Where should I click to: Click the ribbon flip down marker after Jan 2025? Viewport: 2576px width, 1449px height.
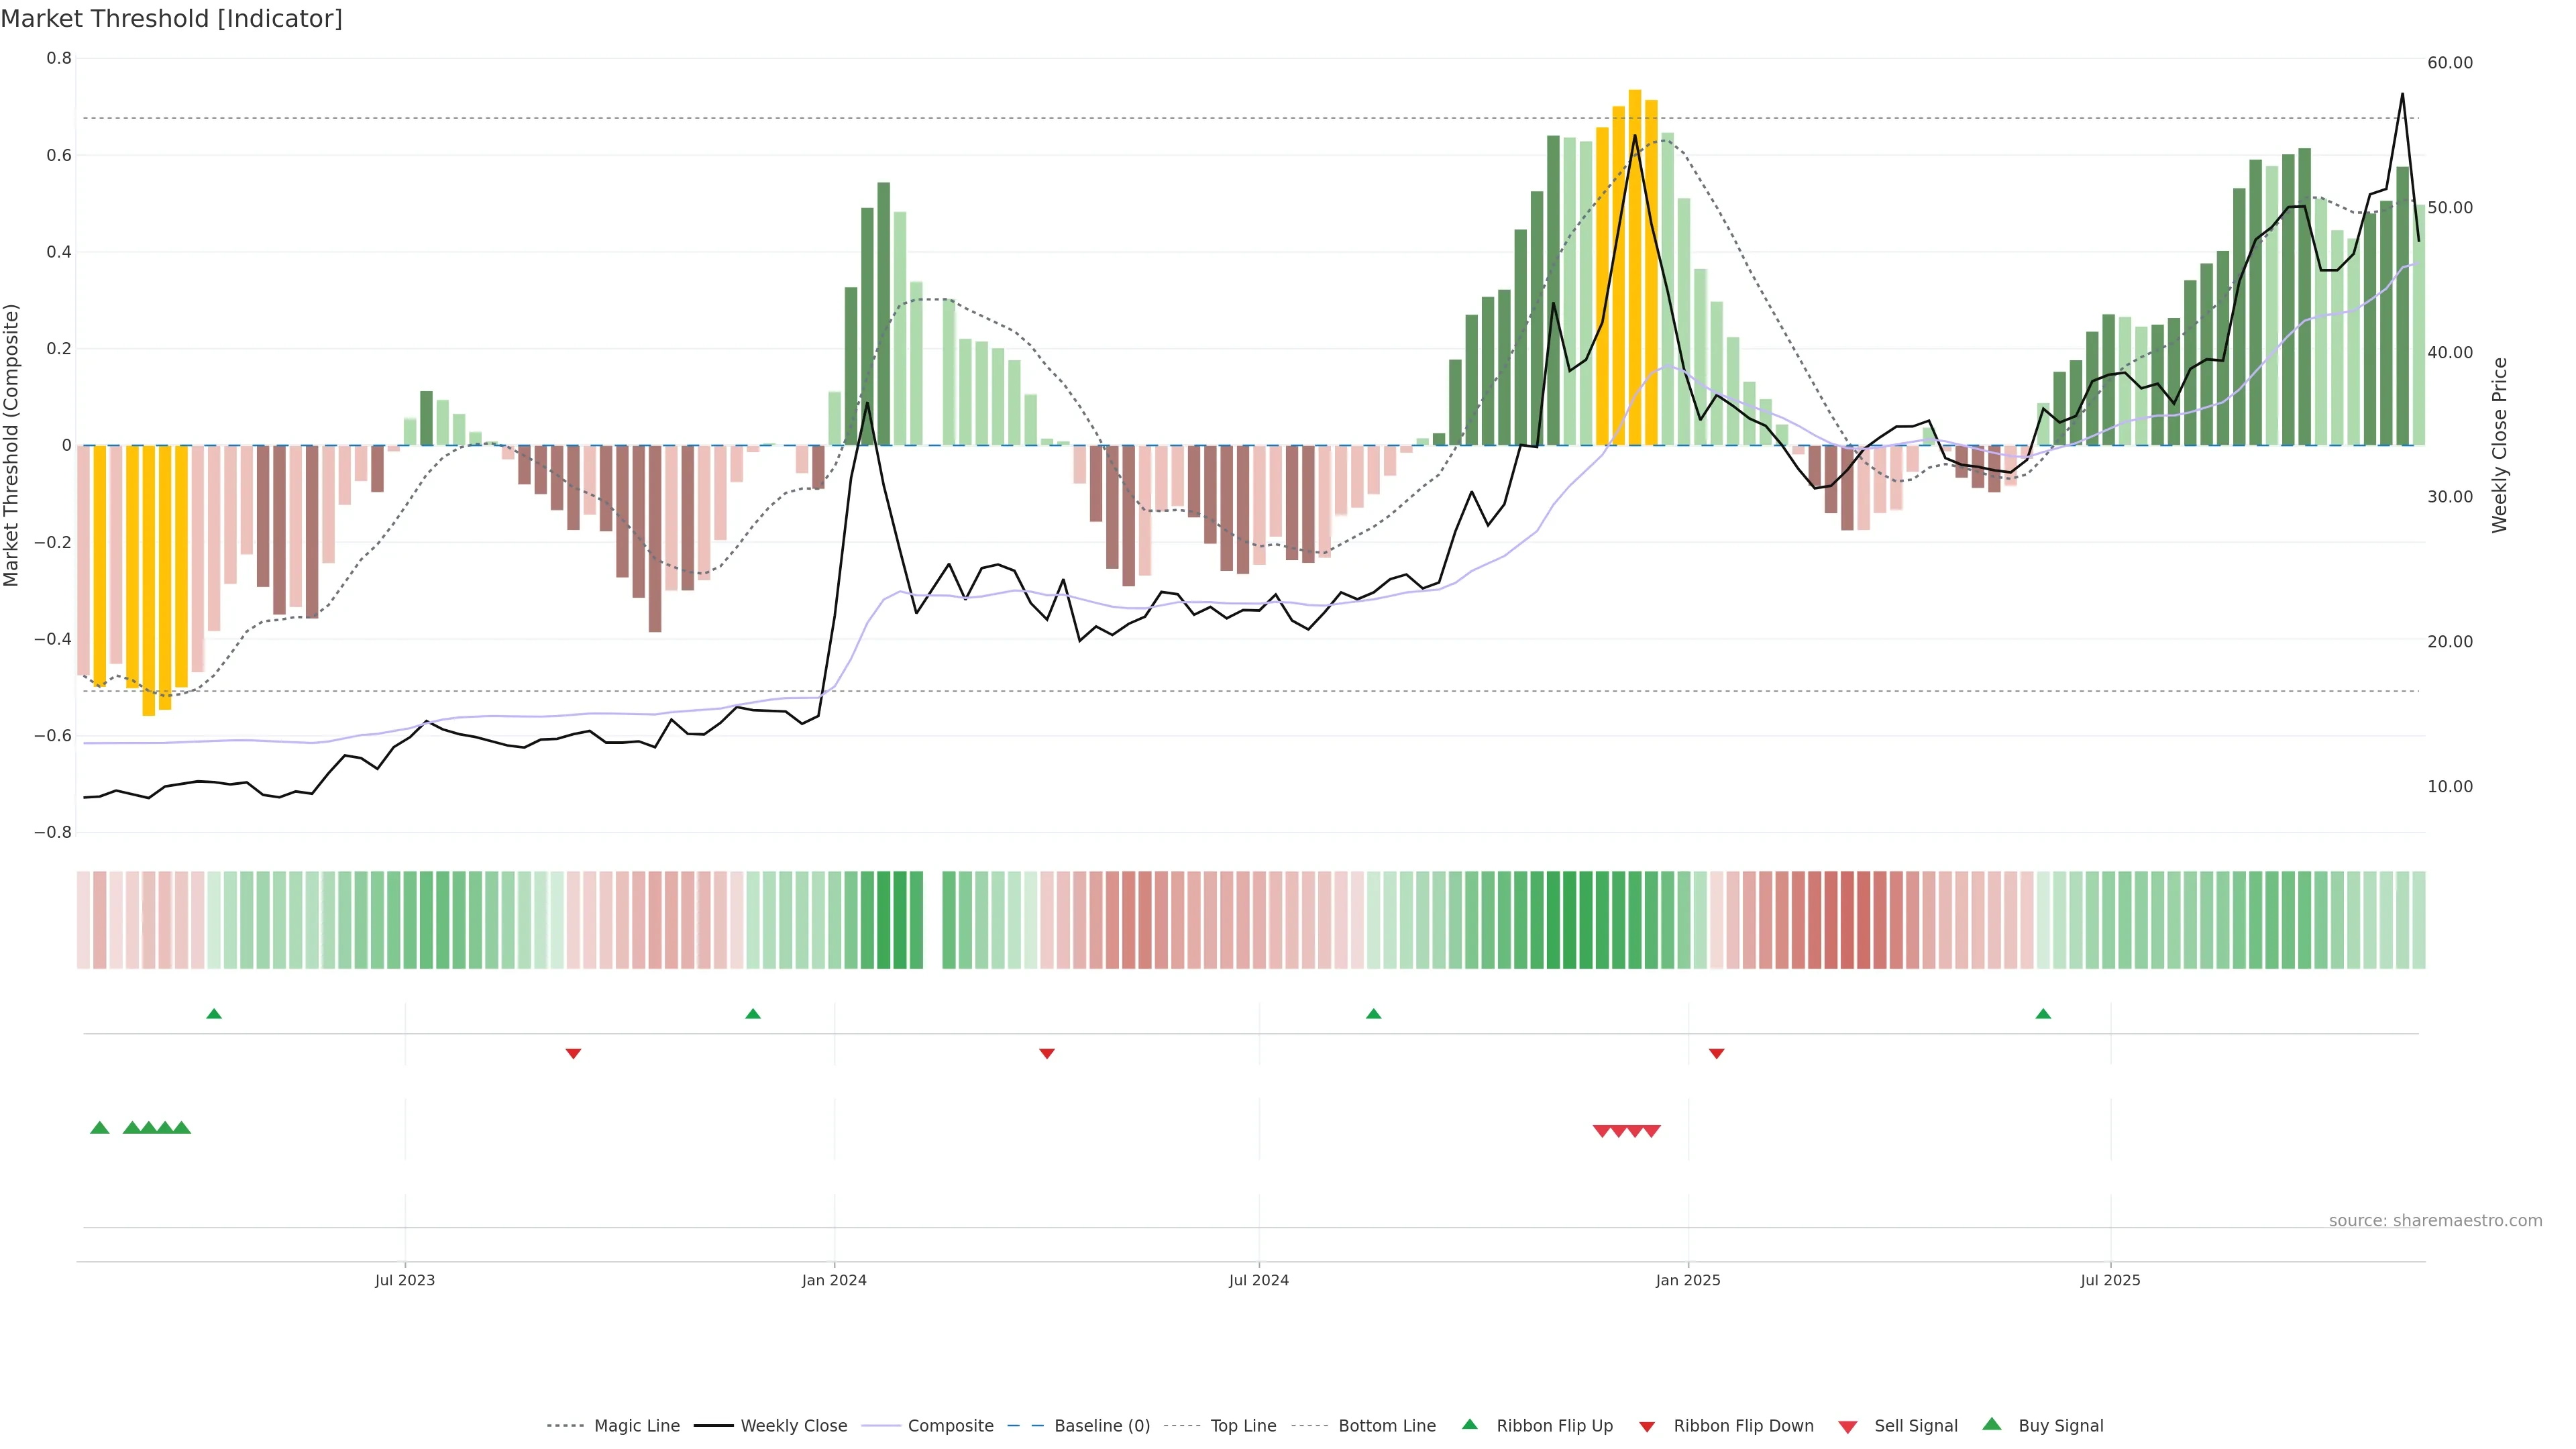pyautogui.click(x=1716, y=1053)
